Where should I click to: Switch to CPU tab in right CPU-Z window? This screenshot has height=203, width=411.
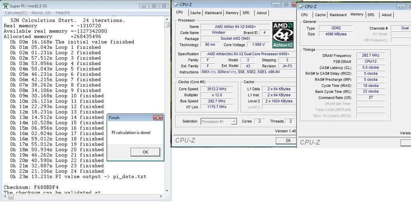click(304, 15)
